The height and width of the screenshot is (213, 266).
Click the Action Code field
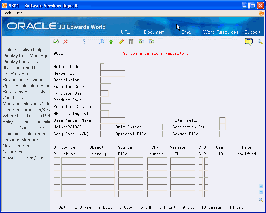[x=102, y=67]
